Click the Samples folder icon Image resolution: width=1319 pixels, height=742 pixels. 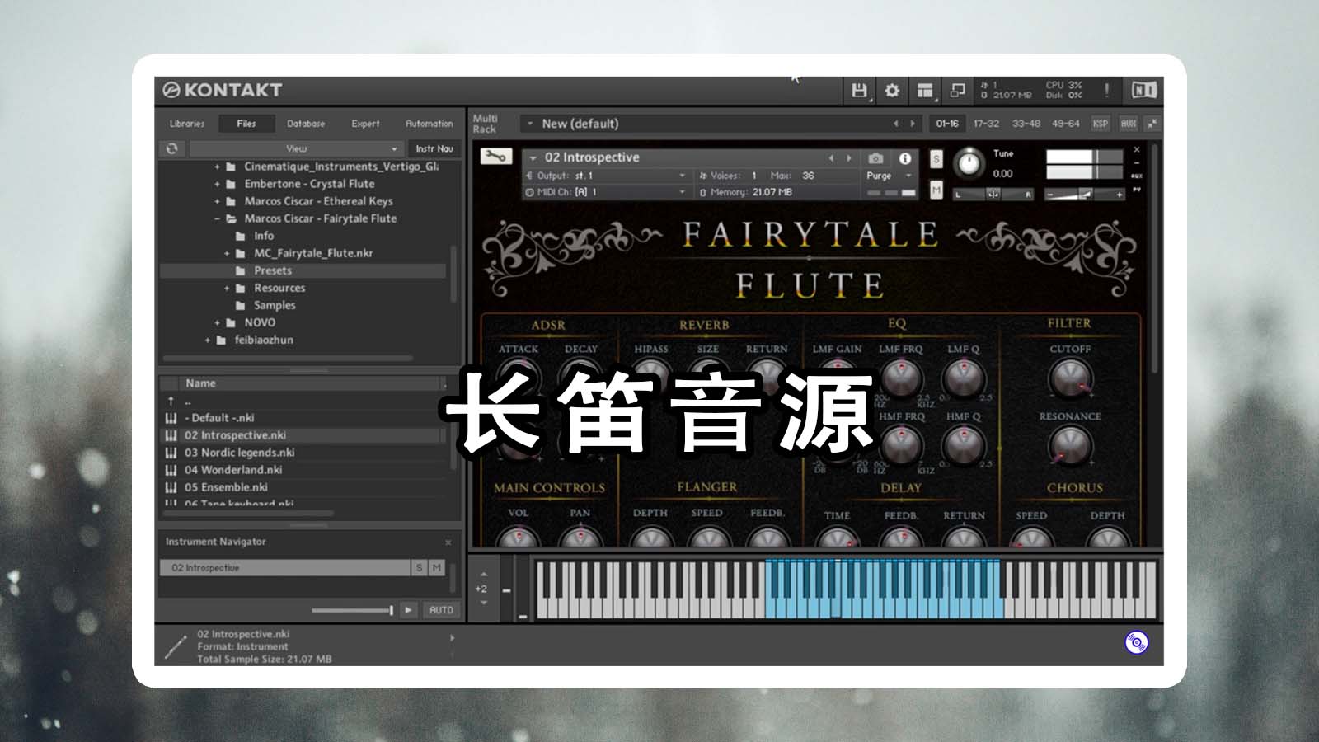click(240, 305)
